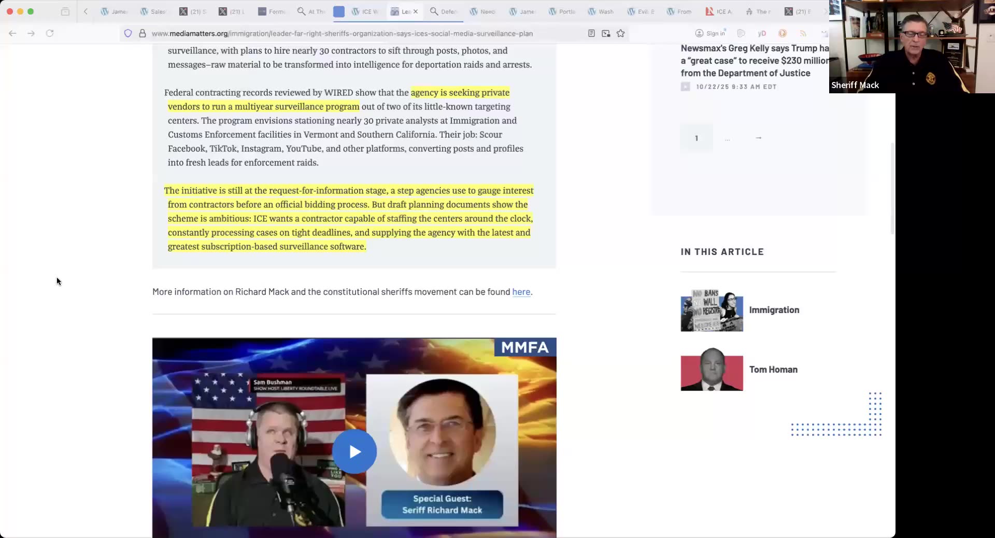This screenshot has height=538, width=995.
Task: Click the picture-in-picture icon in address bar
Action: (x=606, y=33)
